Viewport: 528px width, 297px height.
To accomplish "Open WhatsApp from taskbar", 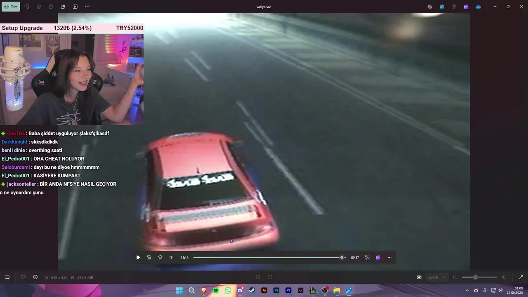I will point(228,290).
